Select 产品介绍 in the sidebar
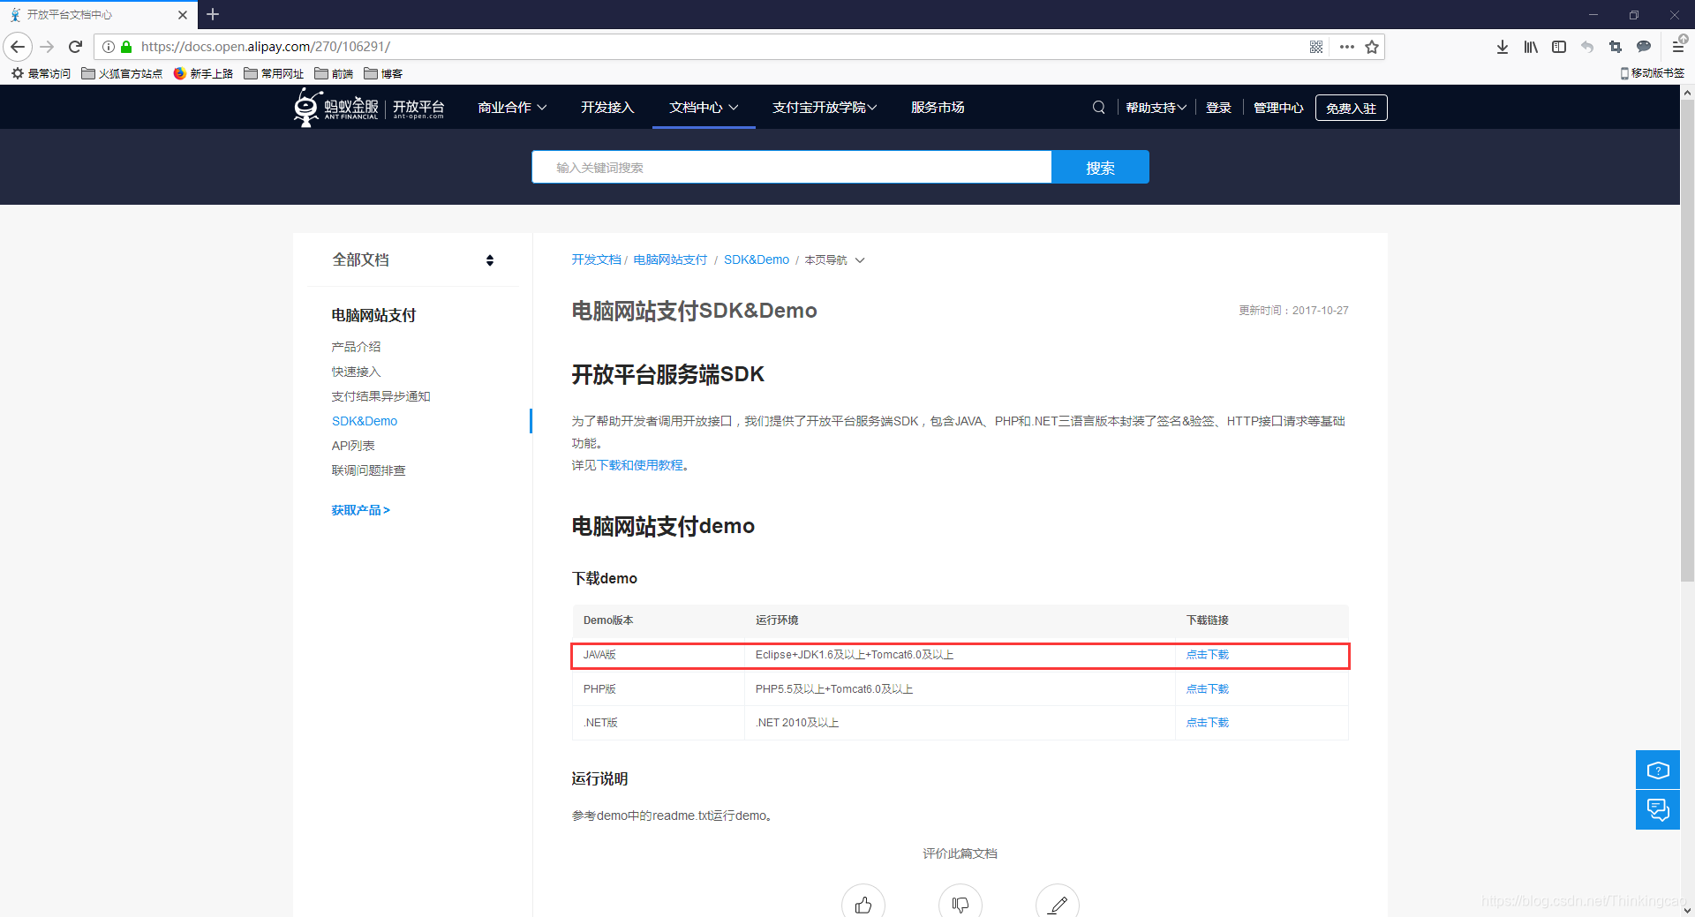 point(356,347)
